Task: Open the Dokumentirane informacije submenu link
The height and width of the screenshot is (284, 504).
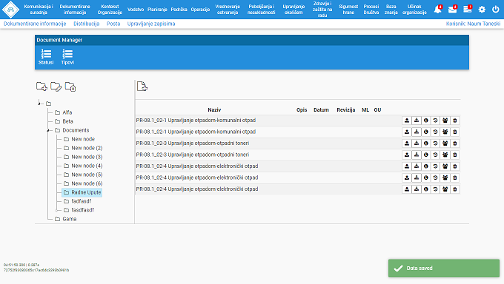Action: click(x=35, y=24)
